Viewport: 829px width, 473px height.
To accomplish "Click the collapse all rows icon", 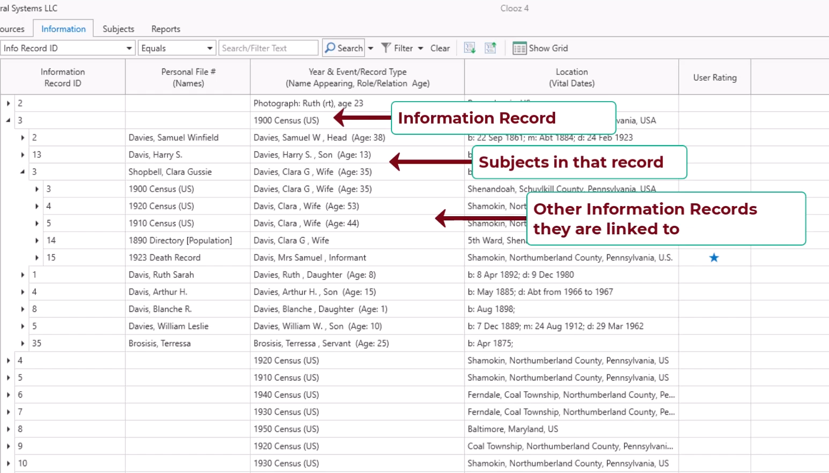I will [490, 48].
